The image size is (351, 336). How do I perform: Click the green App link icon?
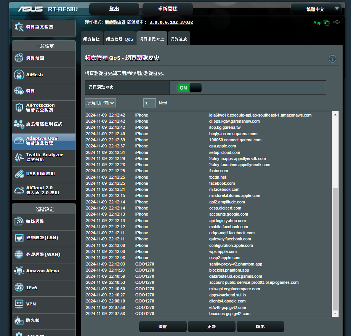[317, 22]
